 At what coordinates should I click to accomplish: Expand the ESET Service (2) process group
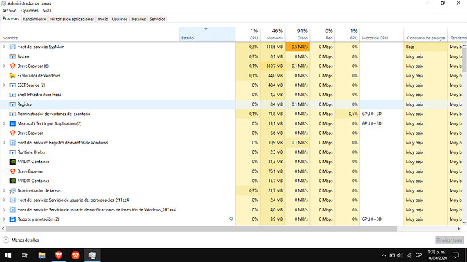pos(4,85)
